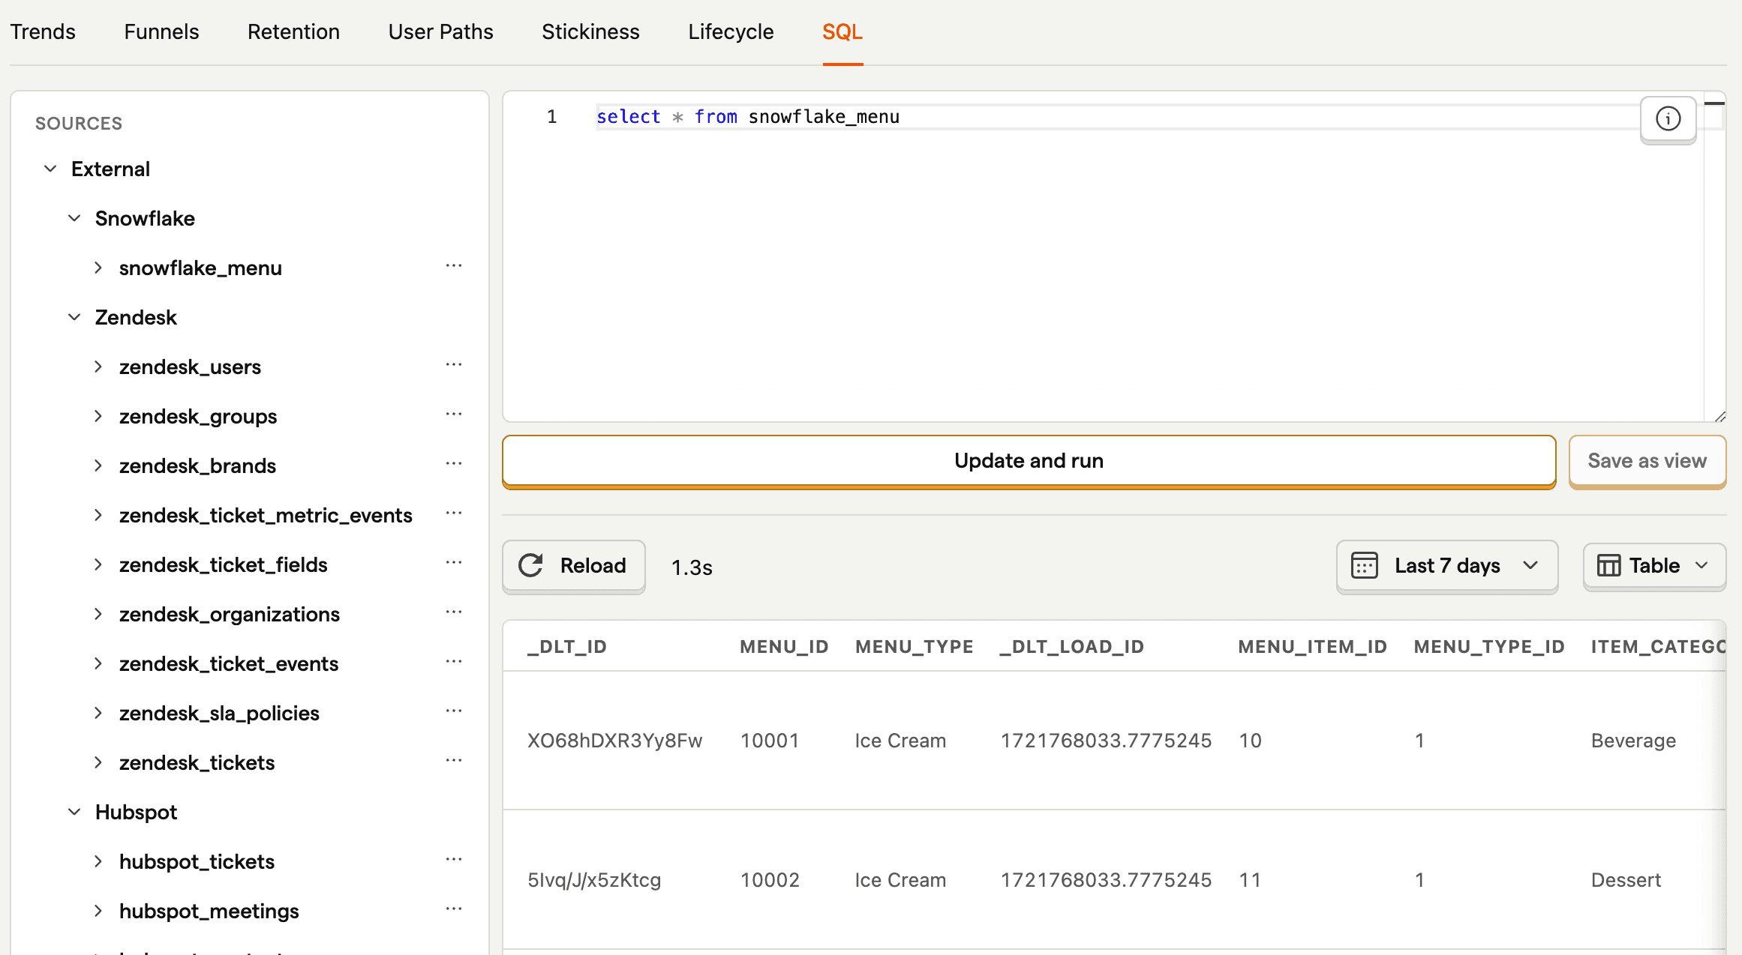Click the Save as view button
Screen dimensions: 1742x955
pyautogui.click(x=1647, y=461)
